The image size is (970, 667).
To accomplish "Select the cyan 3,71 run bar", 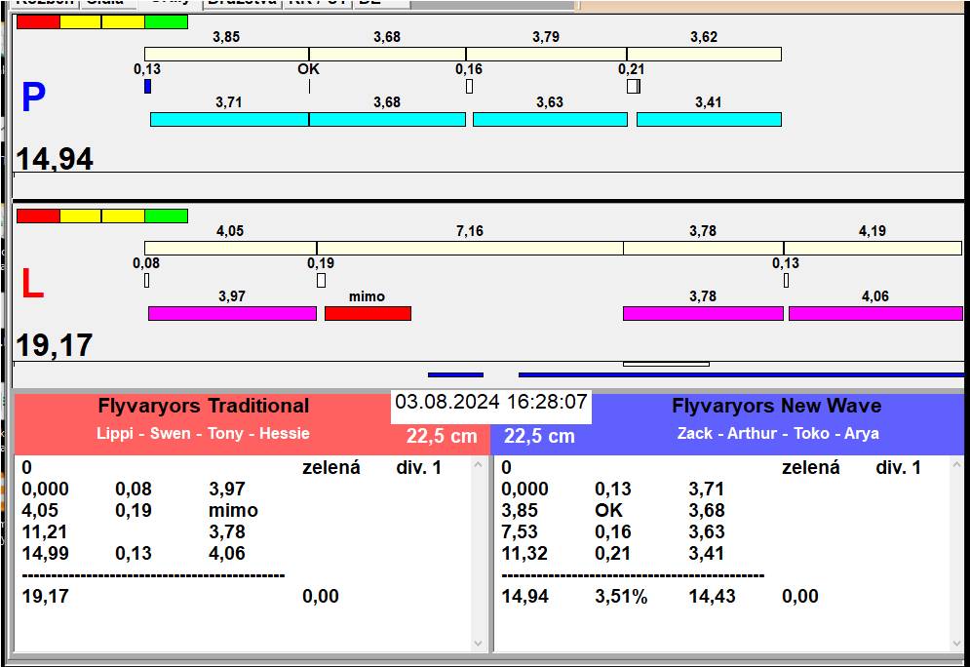I will point(229,119).
